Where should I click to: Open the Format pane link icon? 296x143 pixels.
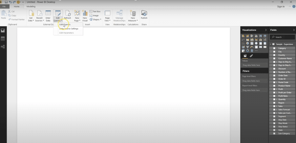tap(251, 56)
